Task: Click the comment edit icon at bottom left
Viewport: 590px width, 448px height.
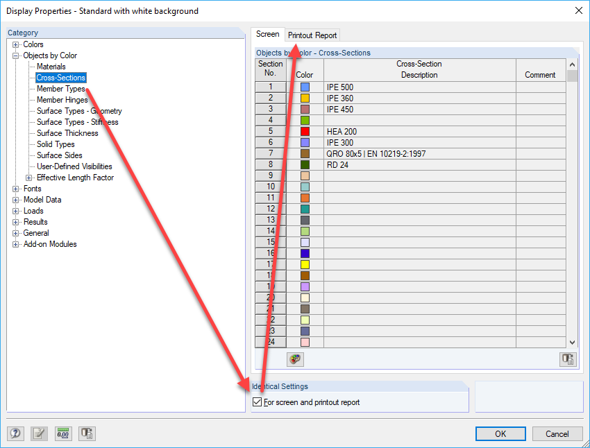Action: pos(39,433)
